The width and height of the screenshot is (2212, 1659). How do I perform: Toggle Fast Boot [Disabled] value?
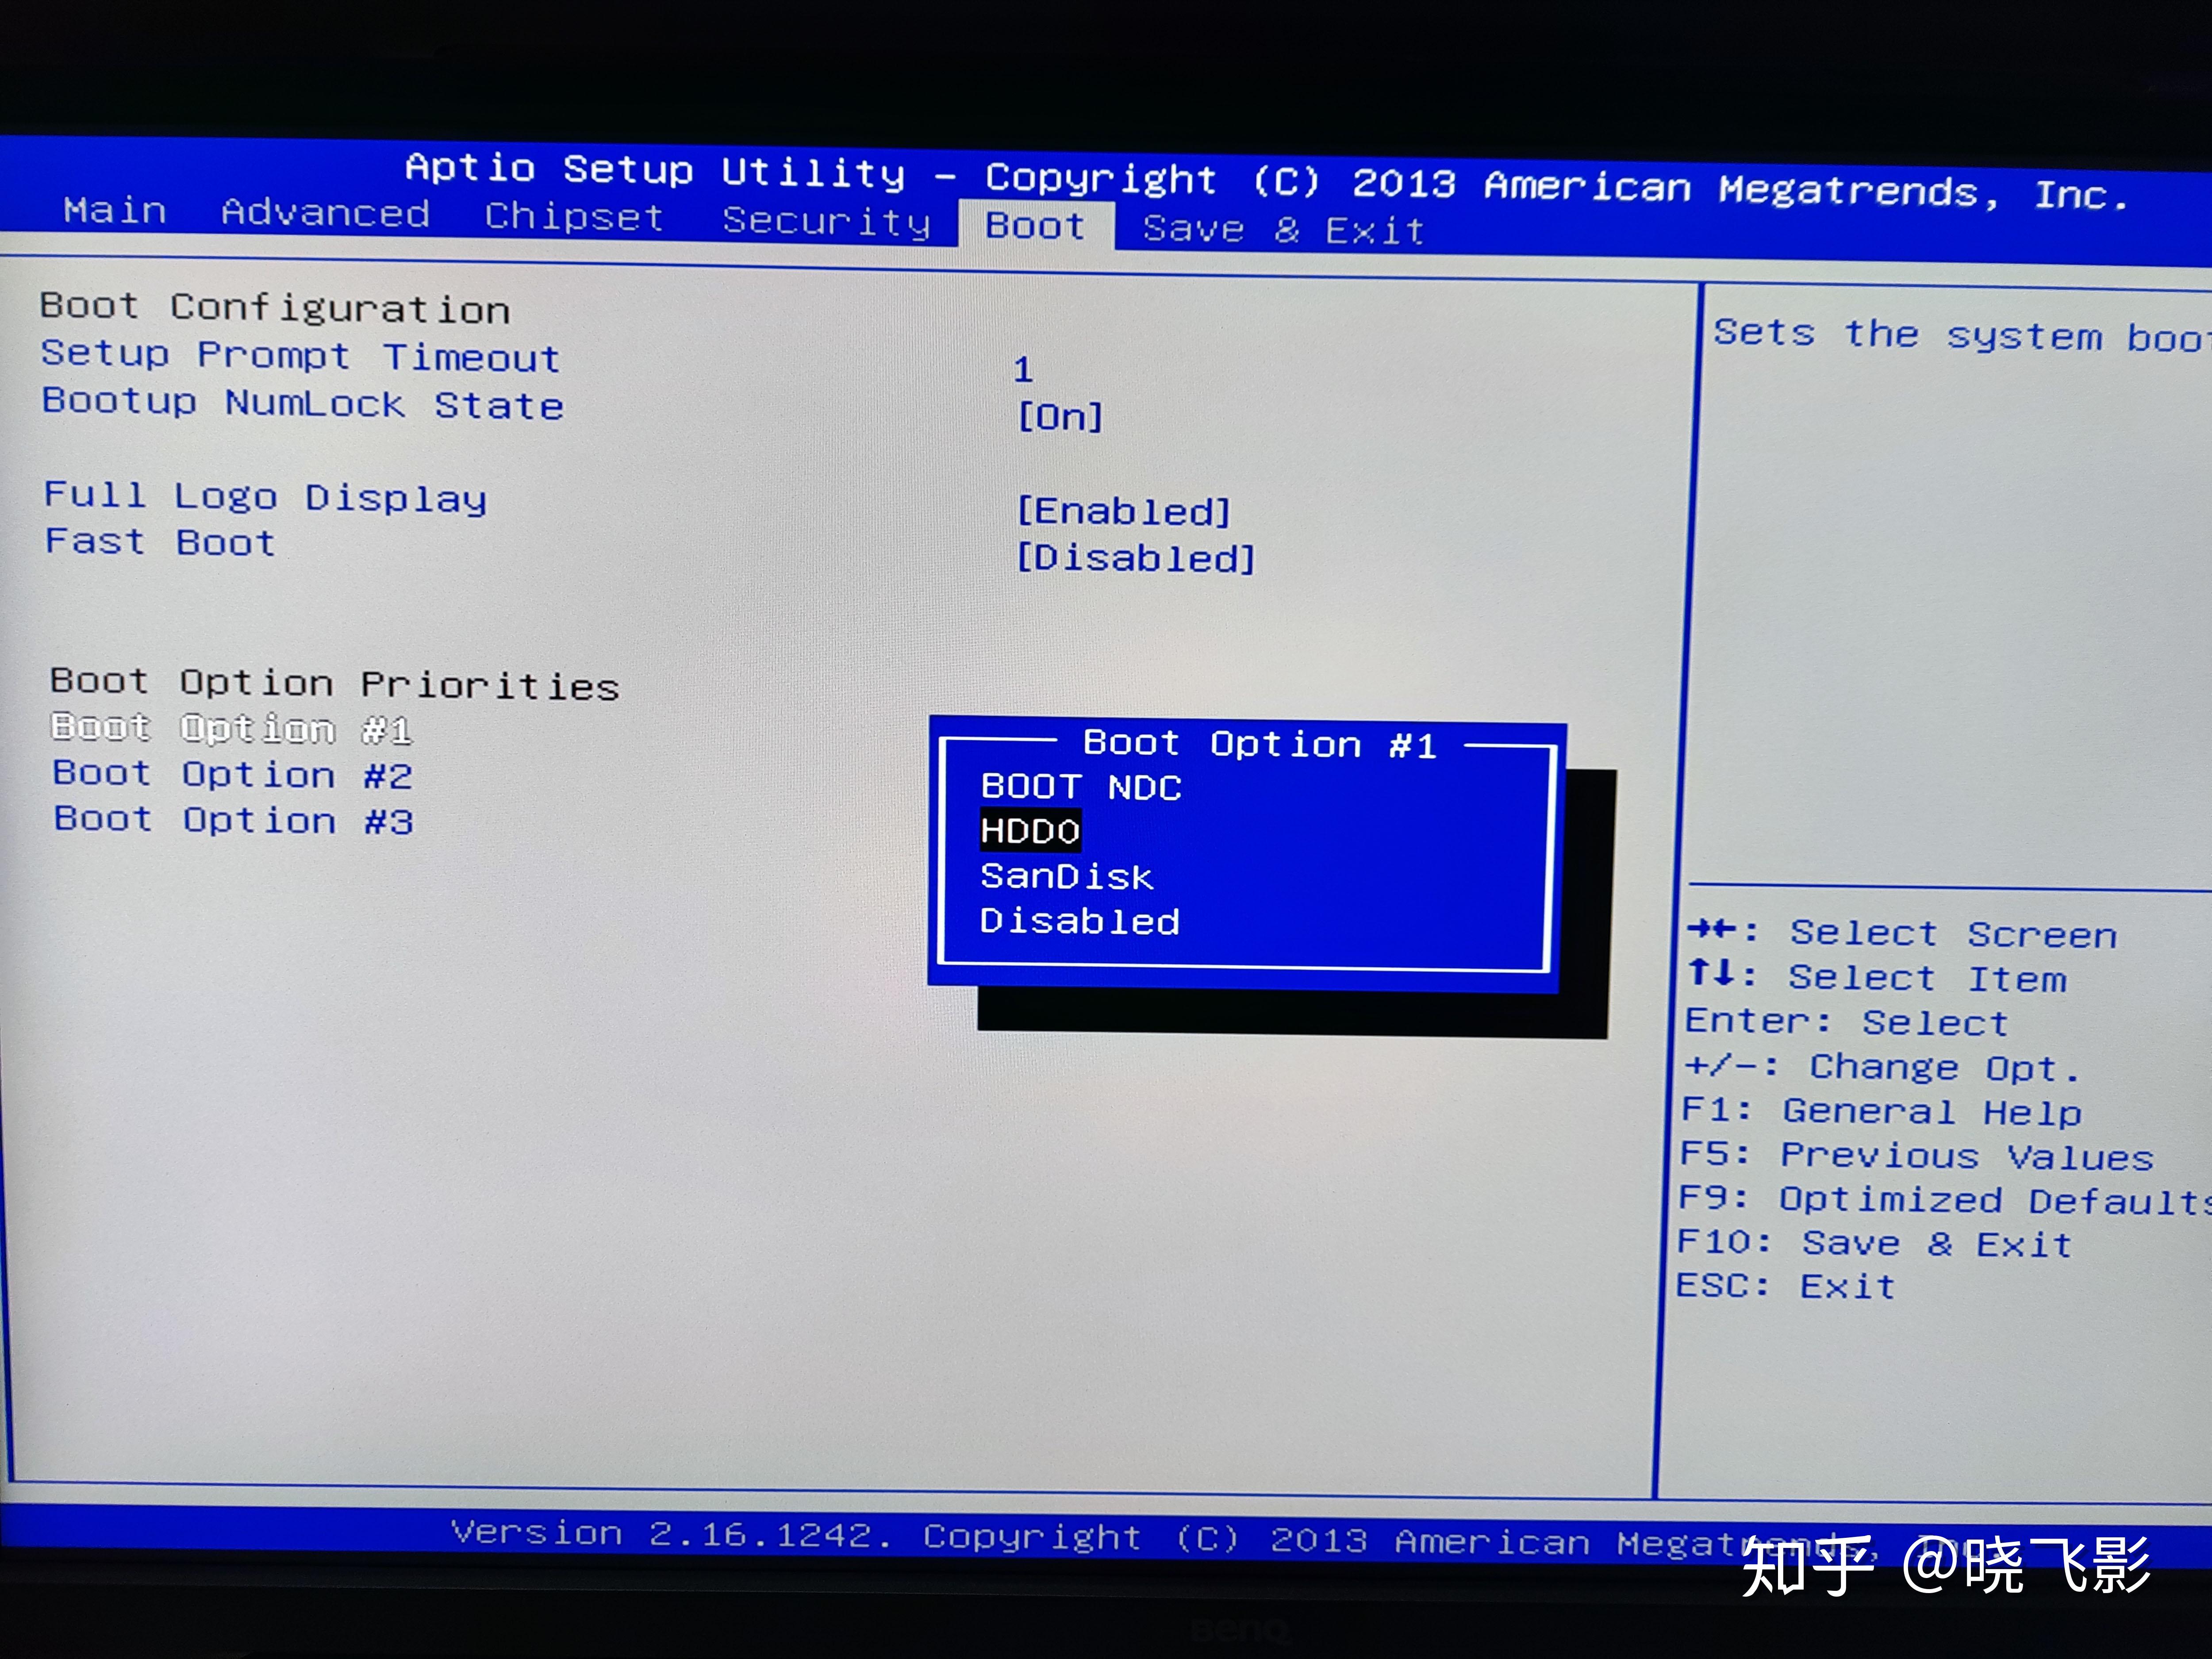click(x=1135, y=558)
